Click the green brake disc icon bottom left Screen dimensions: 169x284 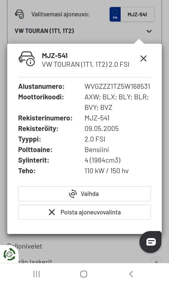(x=9, y=254)
